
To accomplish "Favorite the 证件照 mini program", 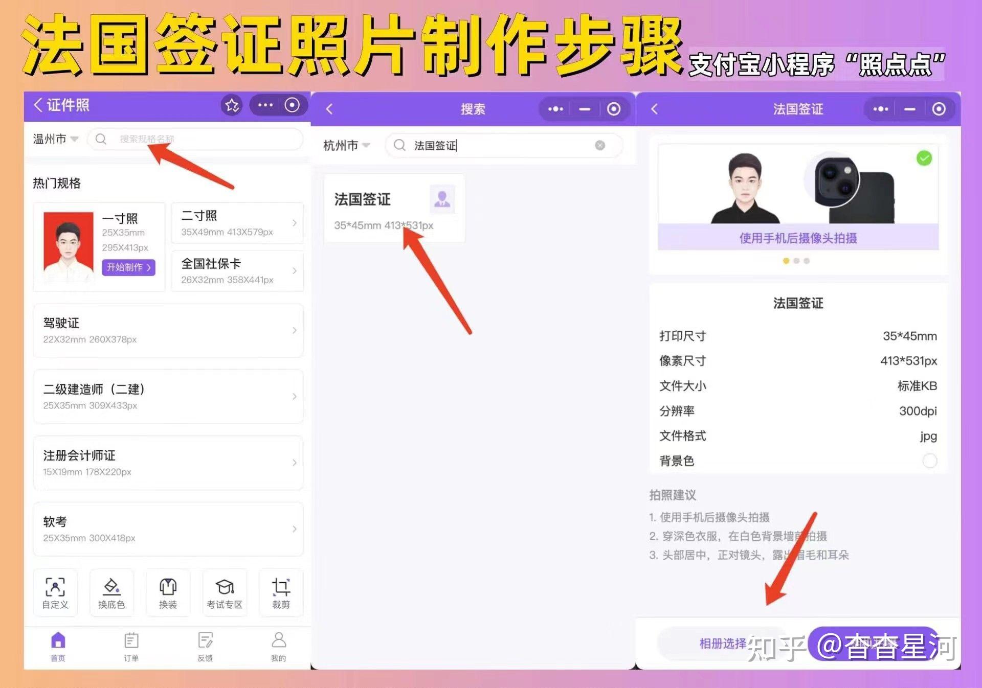I will click(x=232, y=105).
